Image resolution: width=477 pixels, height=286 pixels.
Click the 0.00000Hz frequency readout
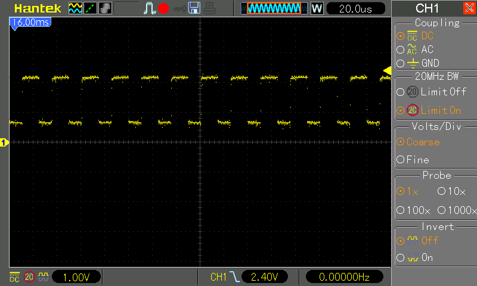click(344, 277)
